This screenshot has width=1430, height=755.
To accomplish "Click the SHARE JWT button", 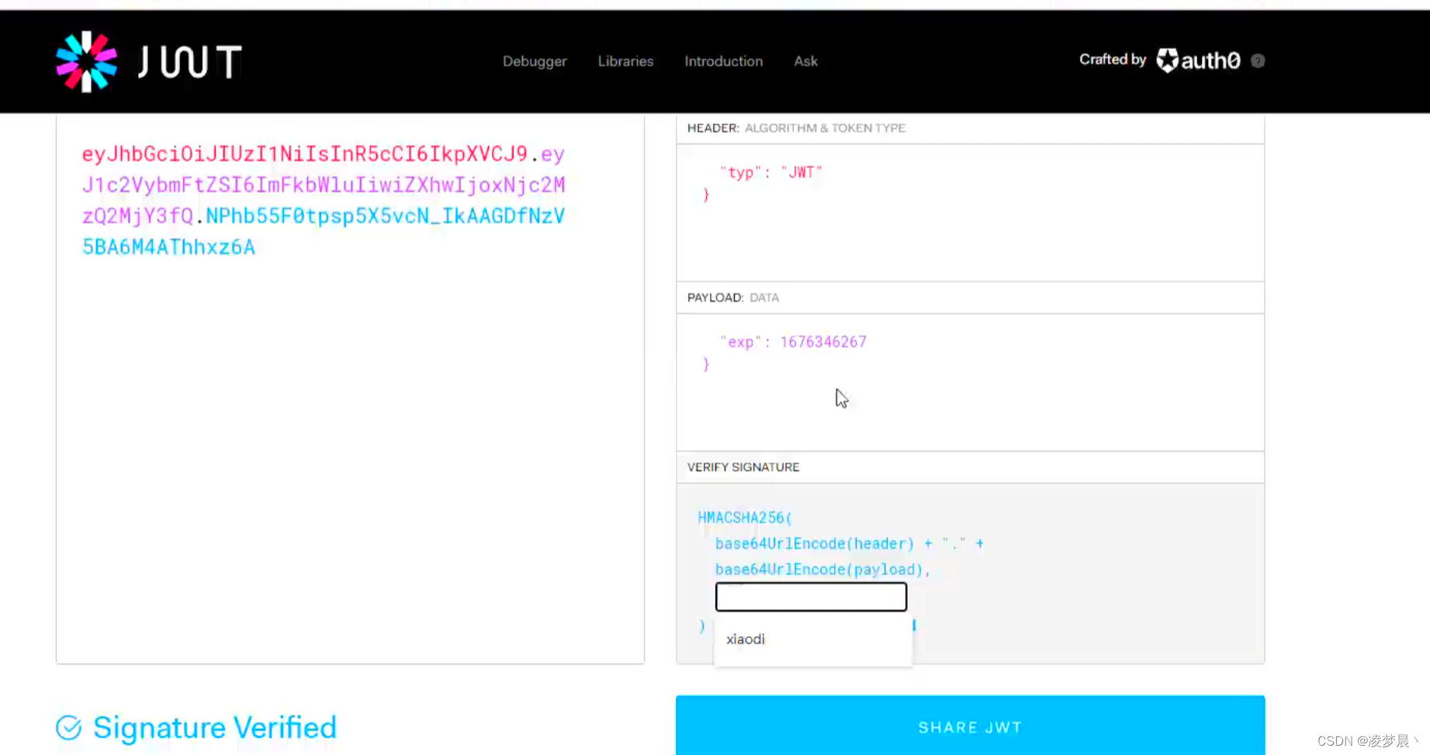I will tap(970, 727).
